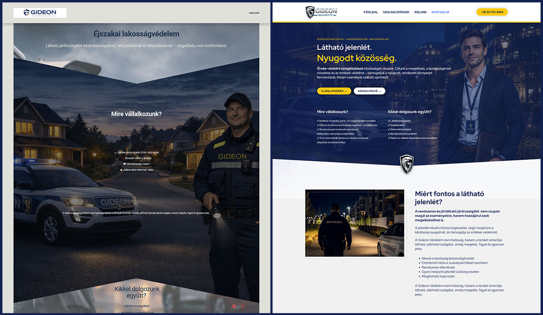Click the checkmark beside Lakóközösségekkel in right list

389,121
